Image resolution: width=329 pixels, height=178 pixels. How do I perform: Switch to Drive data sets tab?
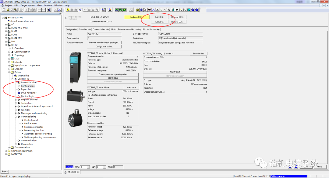point(85,29)
